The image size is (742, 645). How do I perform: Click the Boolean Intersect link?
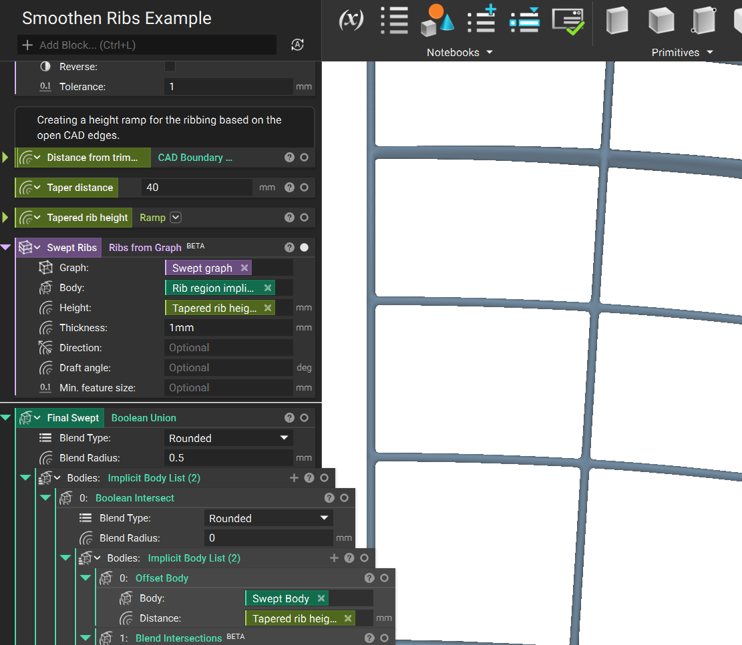coord(134,498)
